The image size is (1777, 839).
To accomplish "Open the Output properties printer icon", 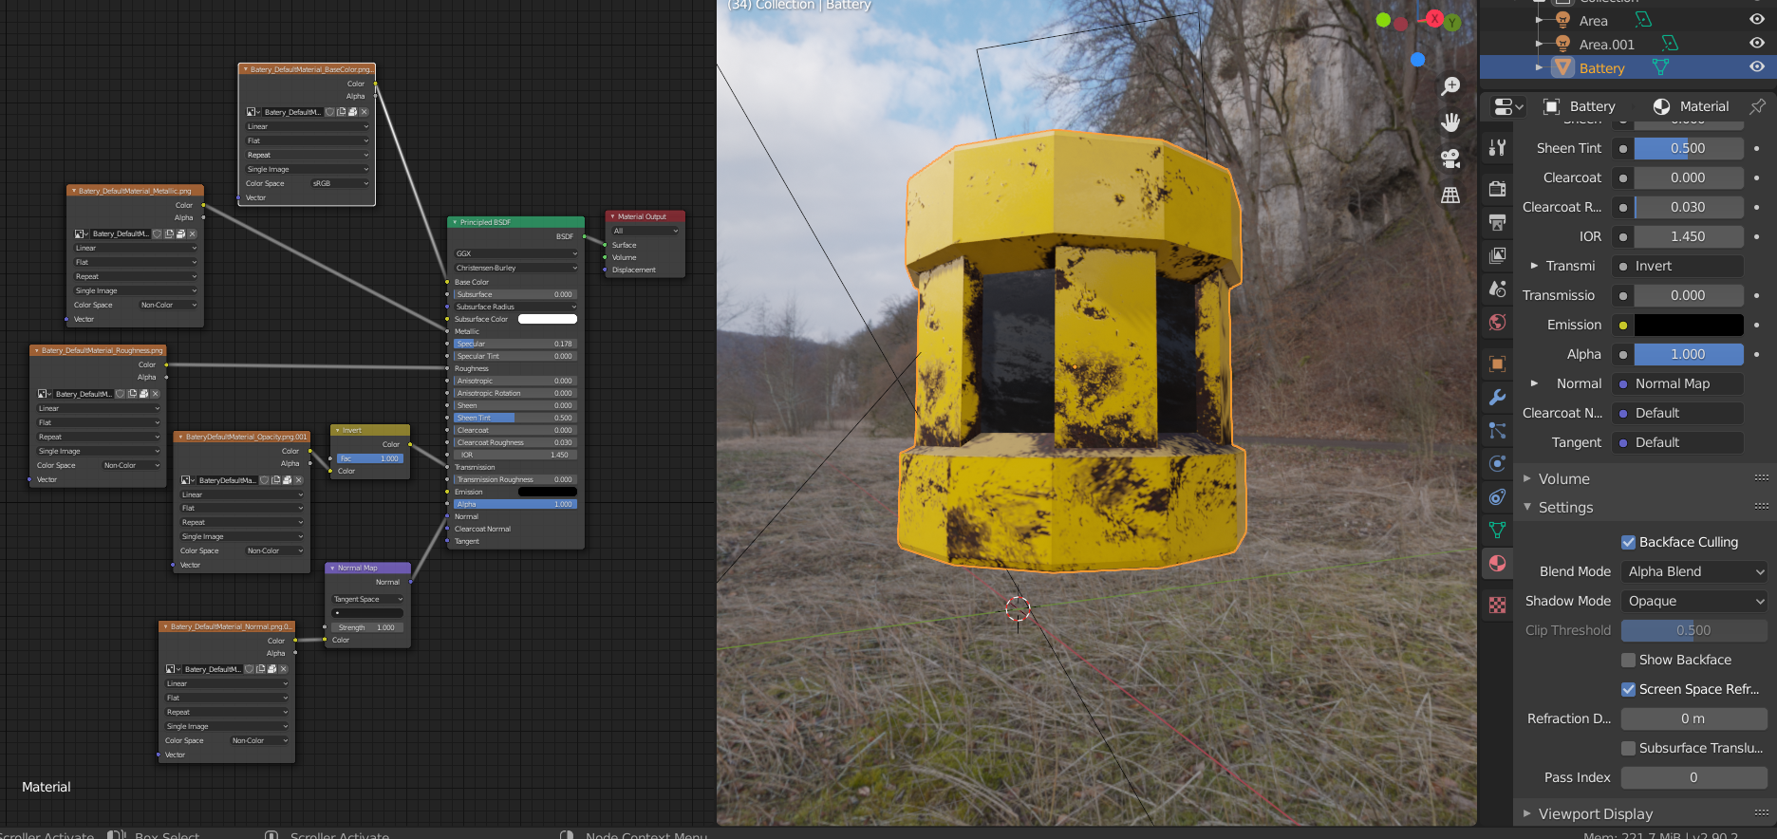I will pos(1497,222).
